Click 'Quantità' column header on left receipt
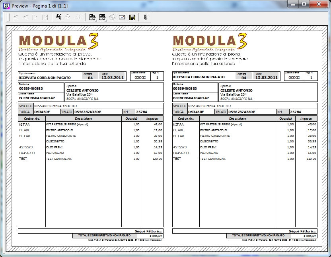This screenshot has height=257, width=331. (131, 119)
